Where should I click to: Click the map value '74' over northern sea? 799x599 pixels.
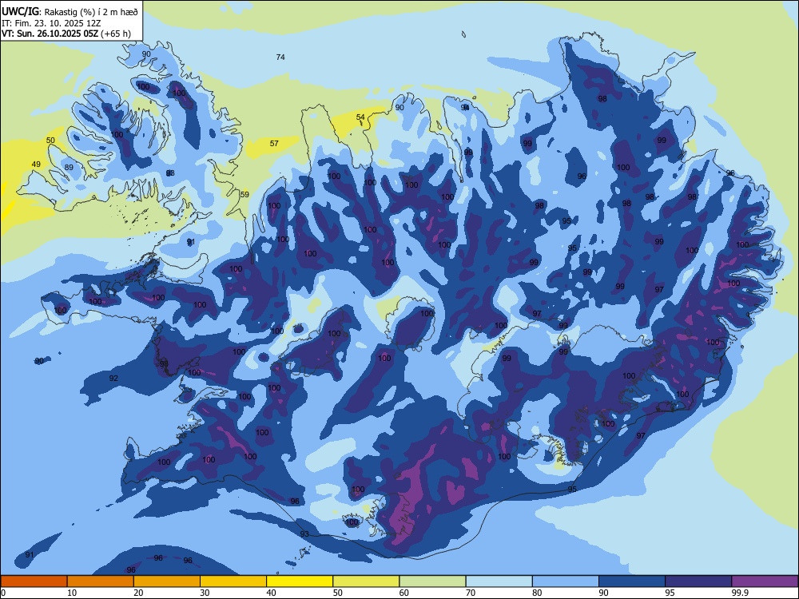pos(280,57)
